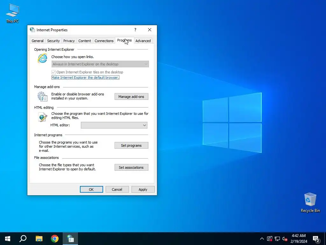Select the Programs tab
This screenshot has width=326, height=245.
point(124,41)
